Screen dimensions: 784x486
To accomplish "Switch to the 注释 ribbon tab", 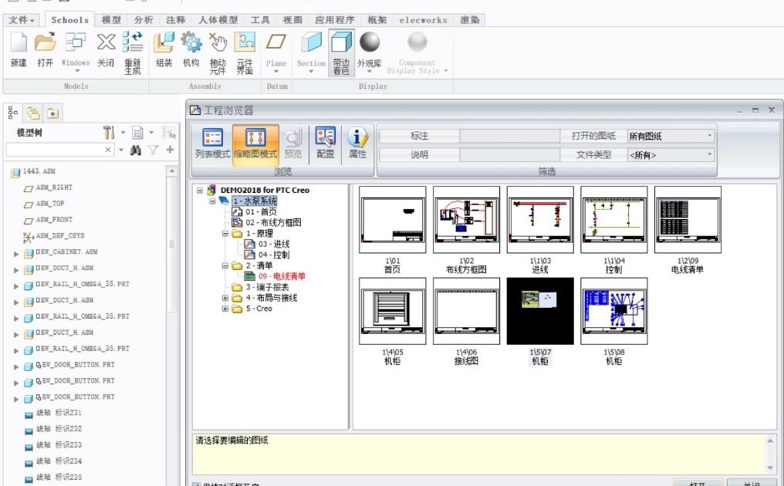I will (175, 20).
